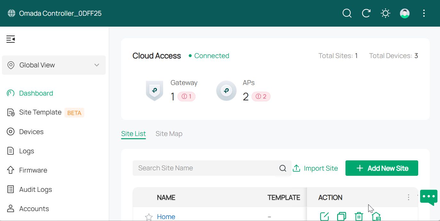Image resolution: width=440 pixels, height=221 pixels.
Task: Click the Add New Site button
Action: click(x=381, y=168)
